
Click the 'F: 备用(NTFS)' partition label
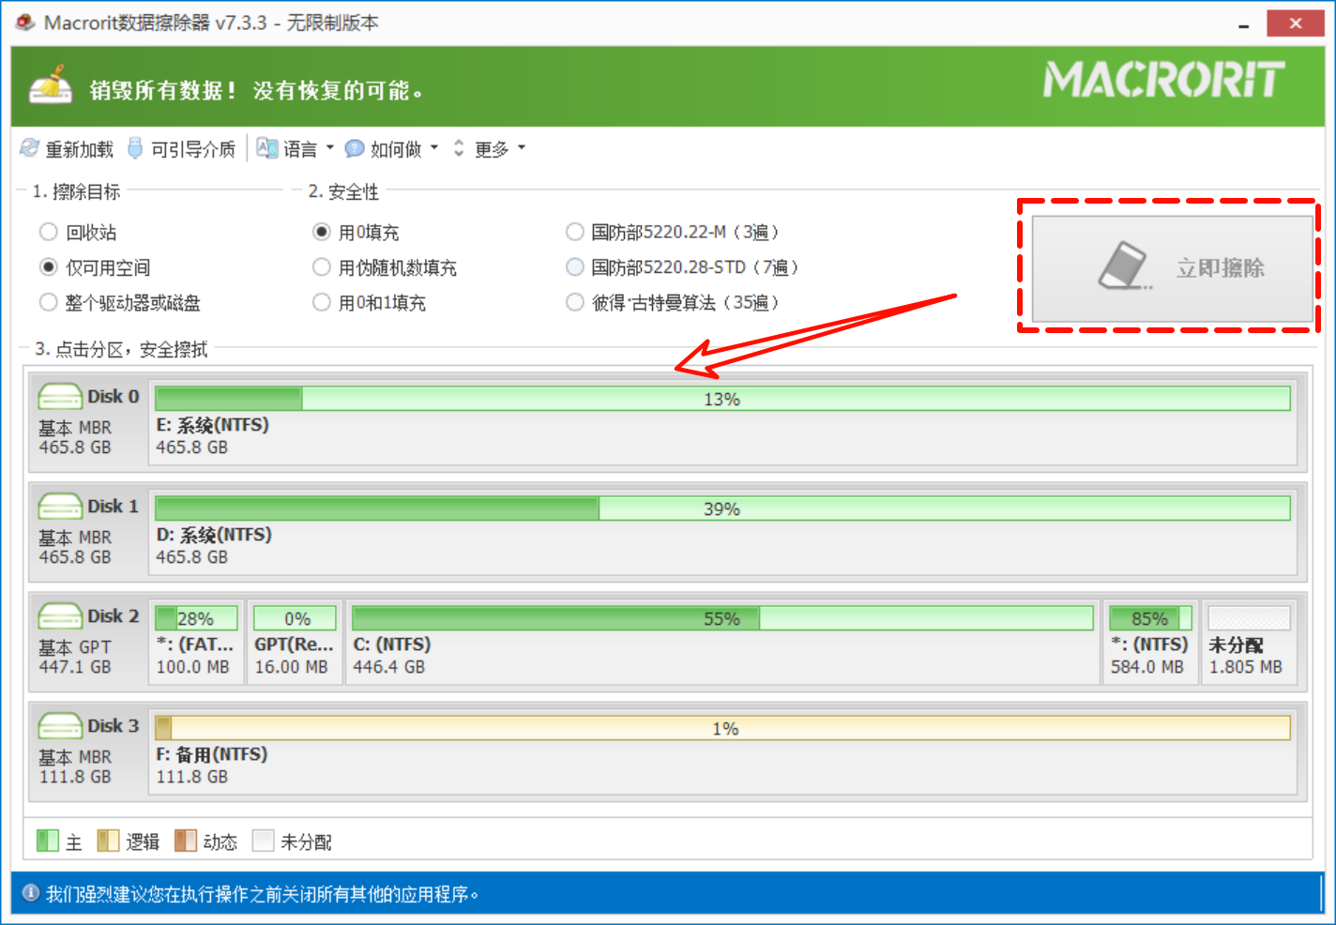[212, 754]
